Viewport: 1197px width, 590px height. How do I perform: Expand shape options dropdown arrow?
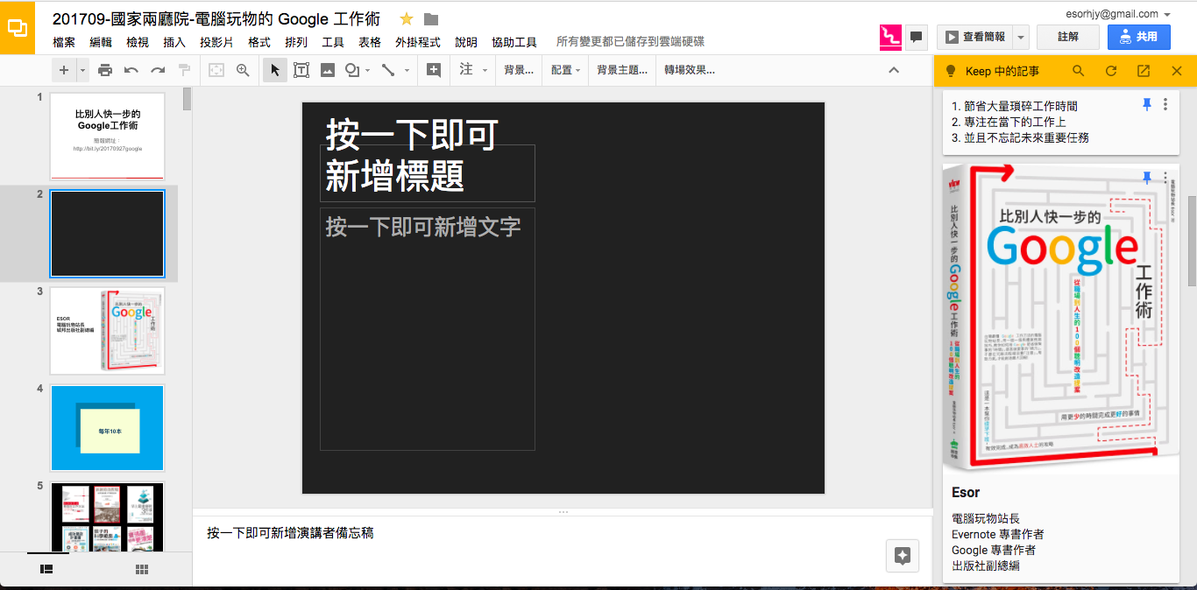368,70
